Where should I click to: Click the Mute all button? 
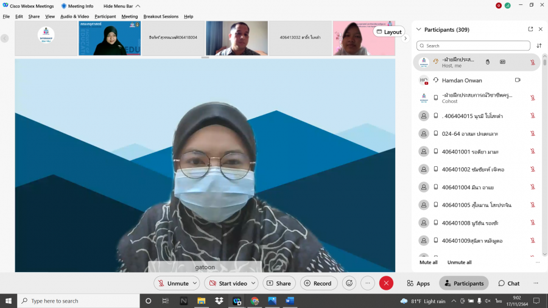tap(429, 262)
